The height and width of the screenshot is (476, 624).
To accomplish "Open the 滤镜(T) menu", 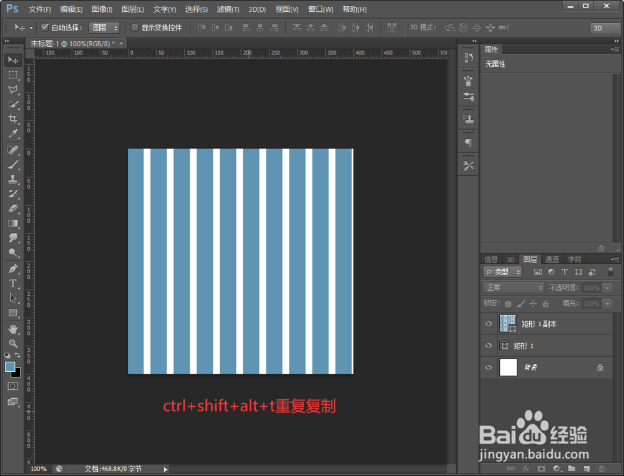I will [x=228, y=9].
